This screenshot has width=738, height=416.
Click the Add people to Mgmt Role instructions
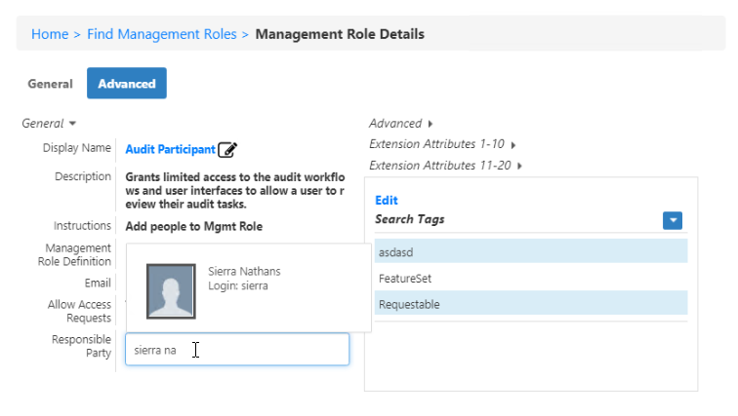(x=193, y=227)
